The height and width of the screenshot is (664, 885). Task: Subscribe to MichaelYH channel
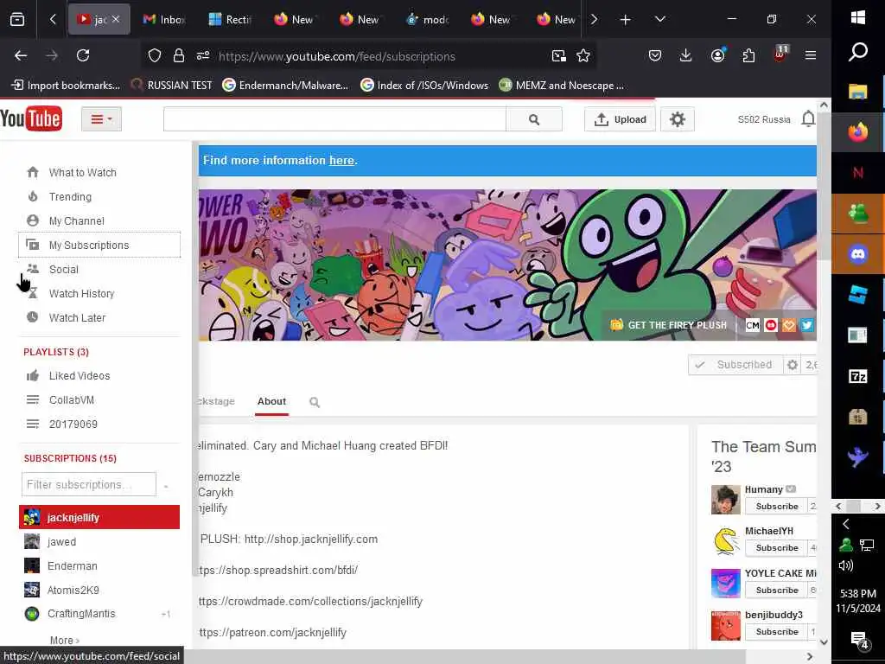coord(777,547)
